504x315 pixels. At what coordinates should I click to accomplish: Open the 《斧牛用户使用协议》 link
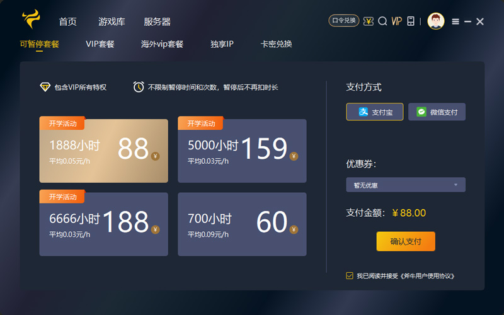[x=427, y=276]
